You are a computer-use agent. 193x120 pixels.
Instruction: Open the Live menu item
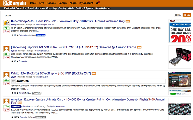point(41,3)
